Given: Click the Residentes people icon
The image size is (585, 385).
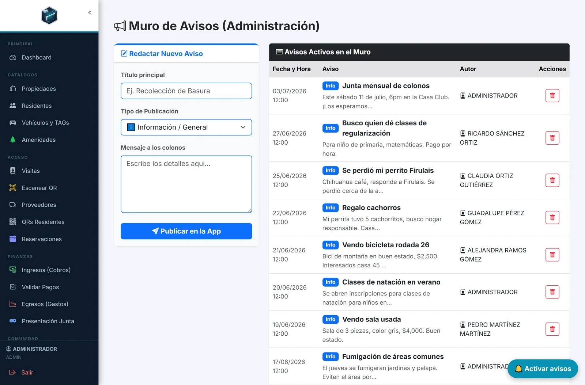Looking at the screenshot, I should [13, 106].
